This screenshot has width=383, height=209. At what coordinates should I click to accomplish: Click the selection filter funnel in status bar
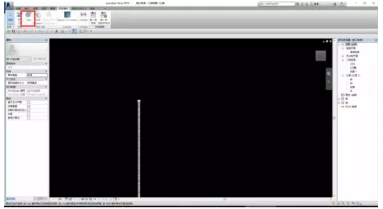333,203
